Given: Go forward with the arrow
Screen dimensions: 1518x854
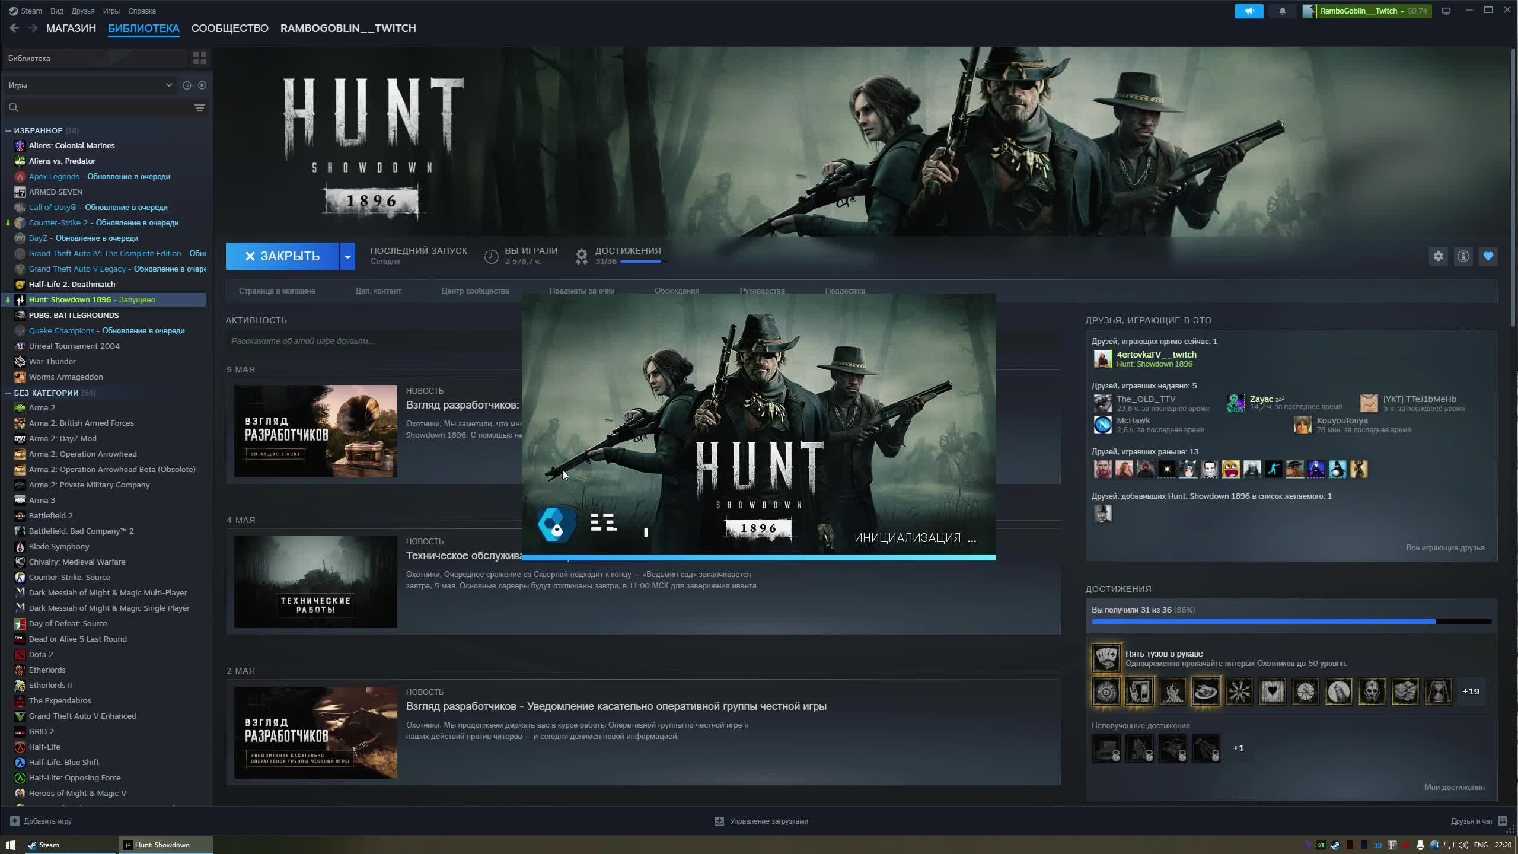Looking at the screenshot, I should [x=33, y=28].
